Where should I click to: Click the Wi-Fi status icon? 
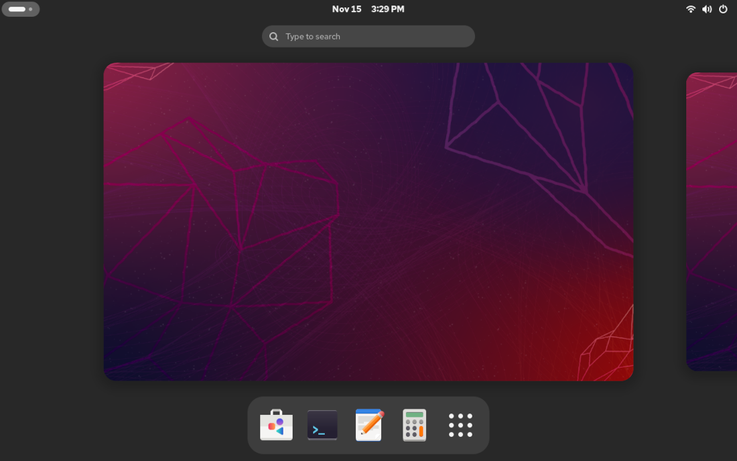[691, 9]
